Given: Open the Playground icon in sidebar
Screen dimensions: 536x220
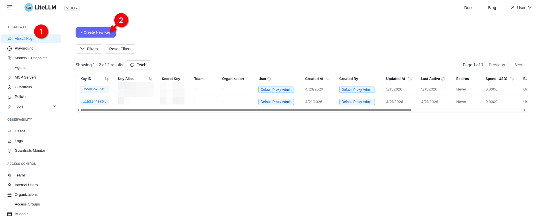Looking at the screenshot, I should 10,48.
